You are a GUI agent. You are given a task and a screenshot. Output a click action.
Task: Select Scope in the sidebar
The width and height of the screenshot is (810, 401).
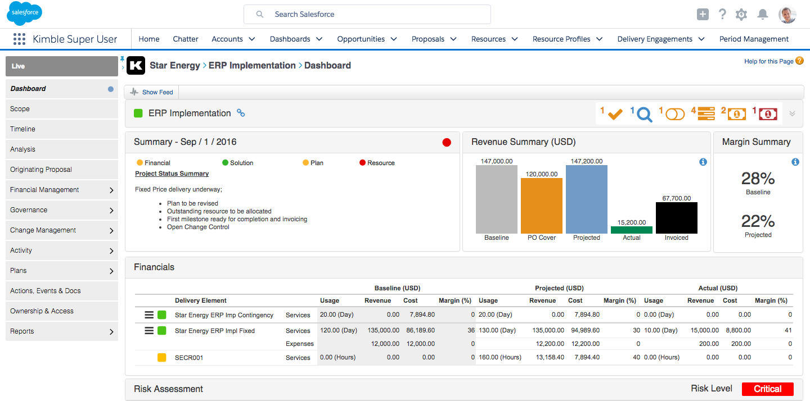(x=62, y=109)
